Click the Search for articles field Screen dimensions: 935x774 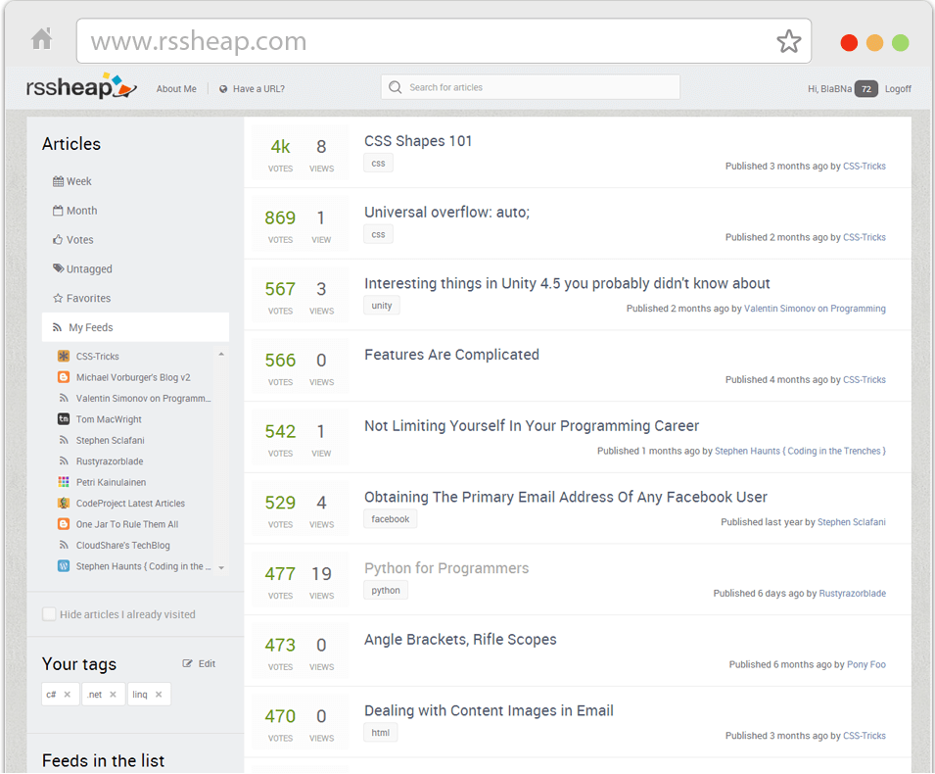tap(531, 87)
